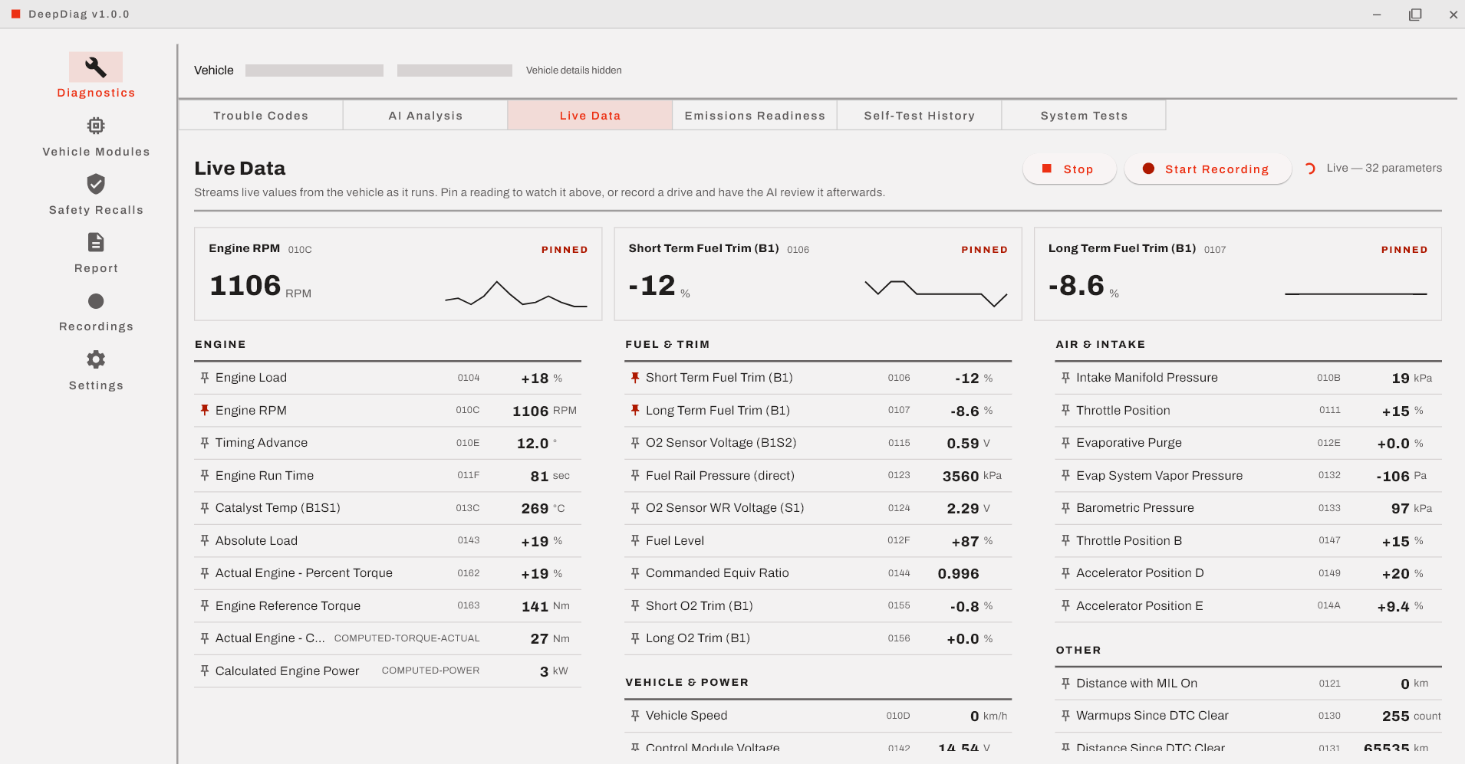Click the Start Recording button
Image resolution: width=1465 pixels, height=764 pixels.
click(x=1207, y=169)
